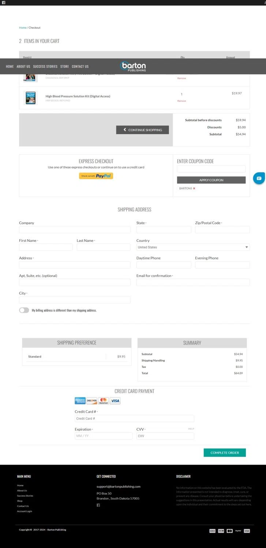Open the Country dropdown showing United States
266x548 pixels.
(193, 247)
